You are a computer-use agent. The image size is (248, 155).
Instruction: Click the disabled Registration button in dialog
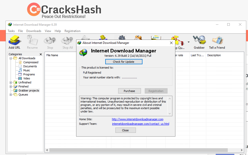[x=156, y=91]
